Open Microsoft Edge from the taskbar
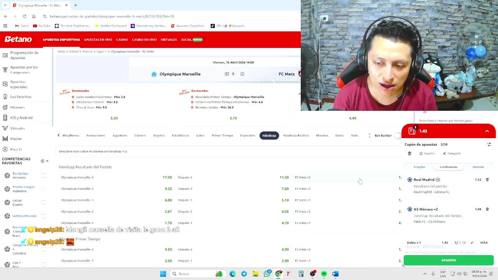Viewport: 498px width, 280px height. 233,274
